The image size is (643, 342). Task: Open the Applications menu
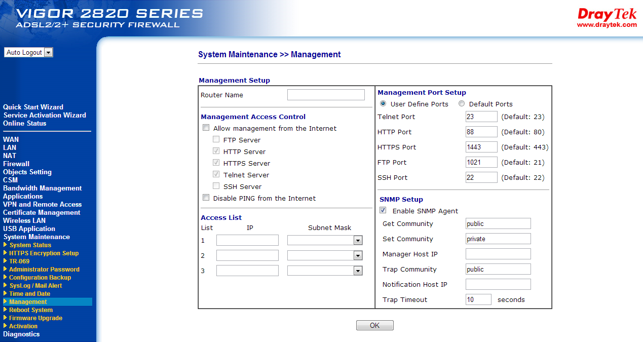tap(23, 196)
